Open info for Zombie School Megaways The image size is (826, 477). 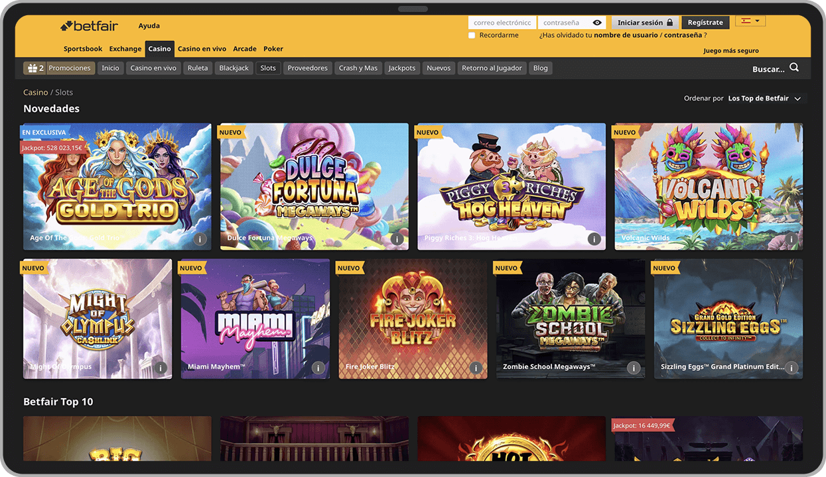[634, 368]
